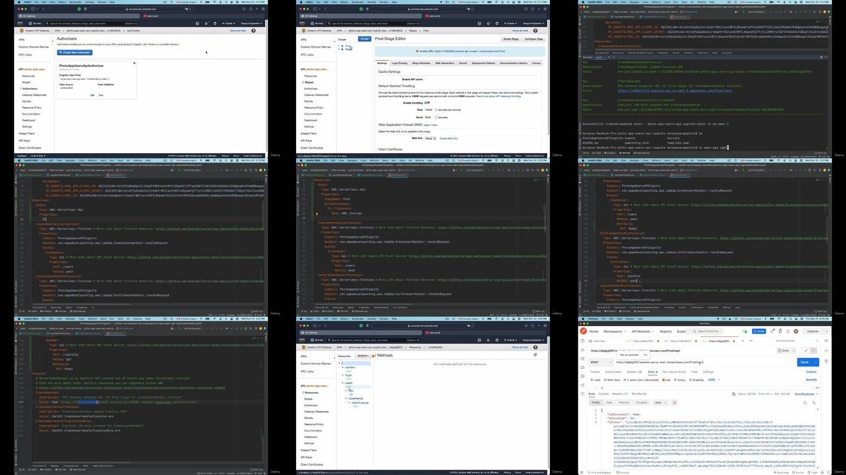Open the Pre-request Script tab
Image resolution: width=846 pixels, height=475 pixels.
tap(674, 372)
